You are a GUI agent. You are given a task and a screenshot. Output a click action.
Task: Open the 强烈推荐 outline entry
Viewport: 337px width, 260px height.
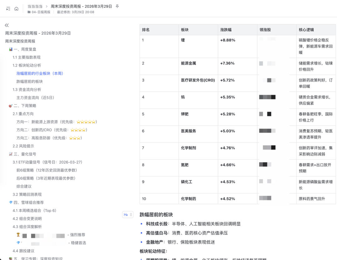click(51, 235)
